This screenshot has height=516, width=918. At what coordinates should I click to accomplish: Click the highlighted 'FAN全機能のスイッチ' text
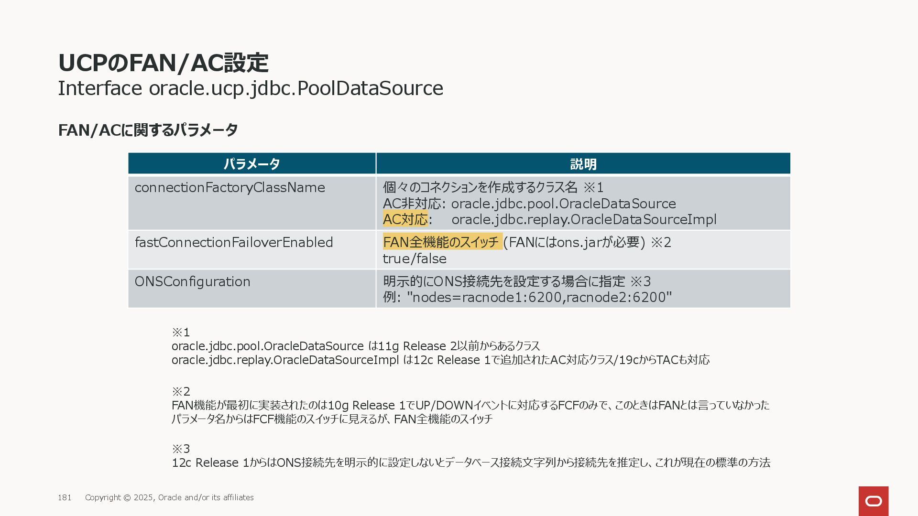pos(442,242)
